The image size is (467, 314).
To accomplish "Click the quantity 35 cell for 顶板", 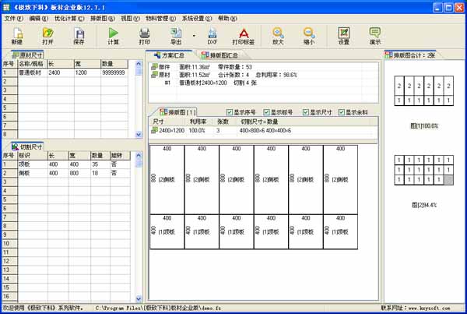I will pos(100,164).
